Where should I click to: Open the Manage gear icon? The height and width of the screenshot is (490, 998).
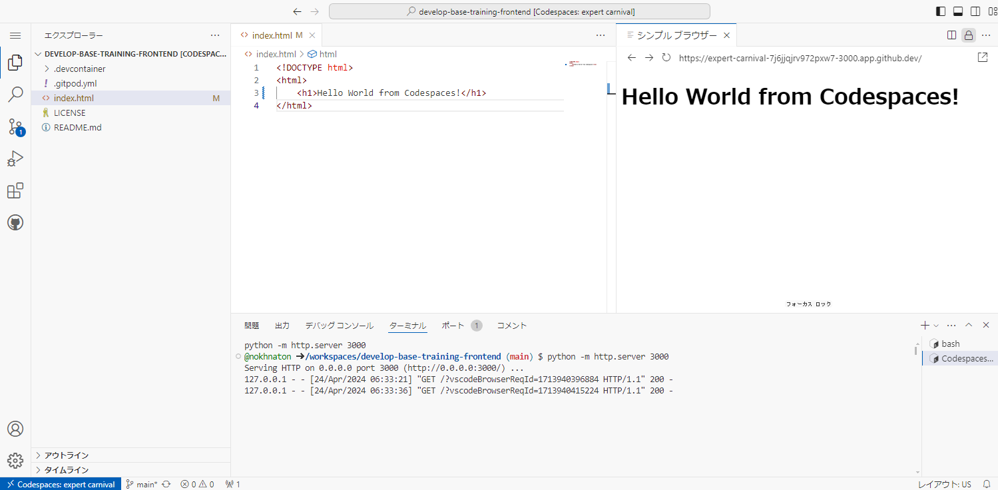[15, 461]
